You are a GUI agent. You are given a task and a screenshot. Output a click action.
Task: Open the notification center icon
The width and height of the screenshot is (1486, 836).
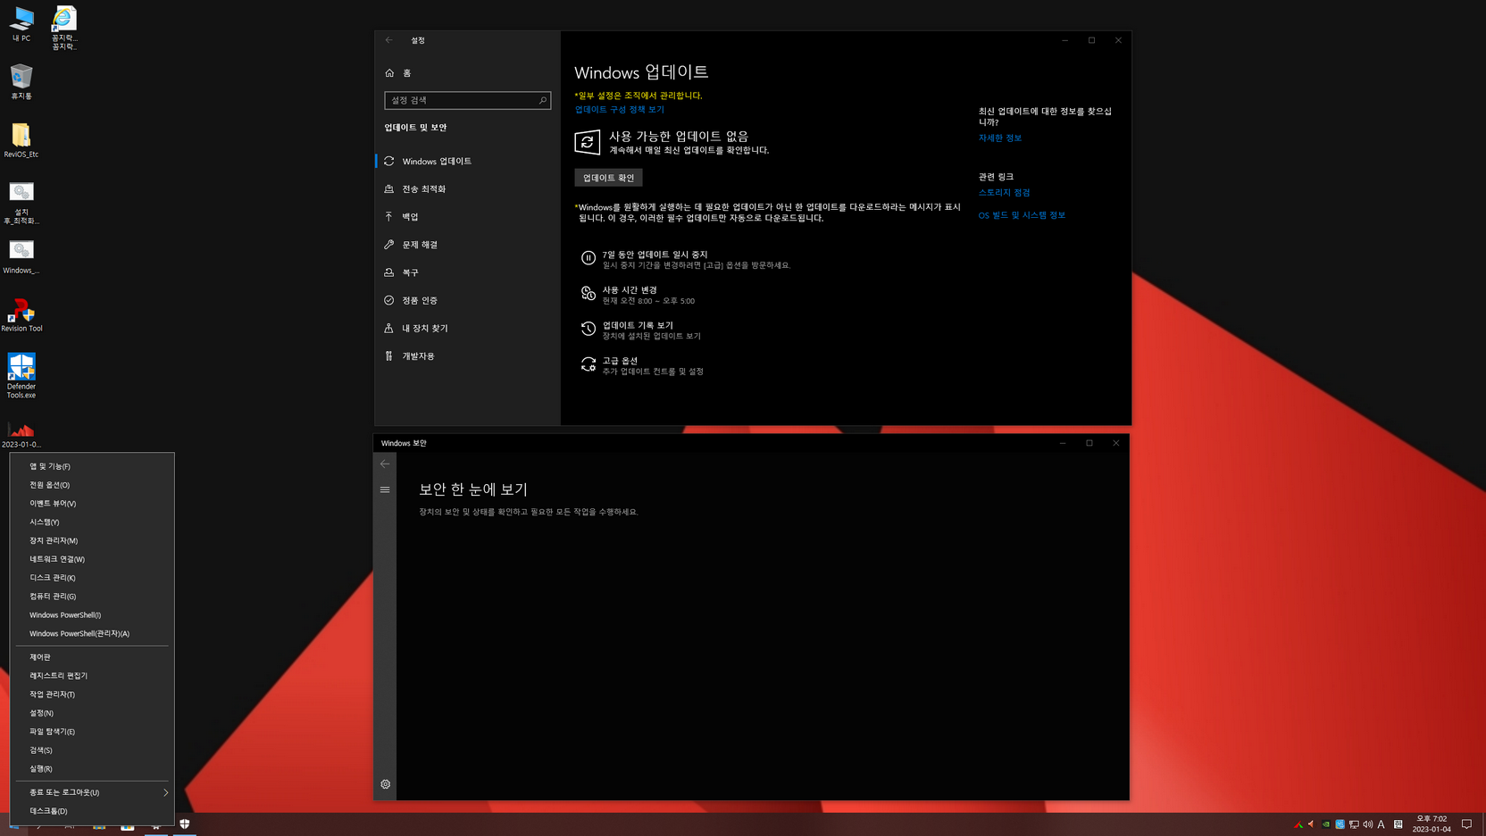[1466, 824]
